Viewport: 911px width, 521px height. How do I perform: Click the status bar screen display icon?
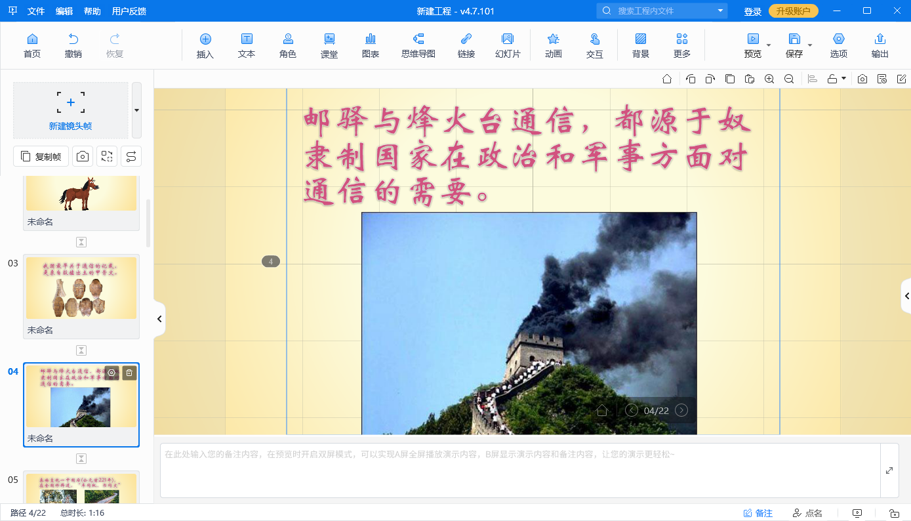coord(857,513)
